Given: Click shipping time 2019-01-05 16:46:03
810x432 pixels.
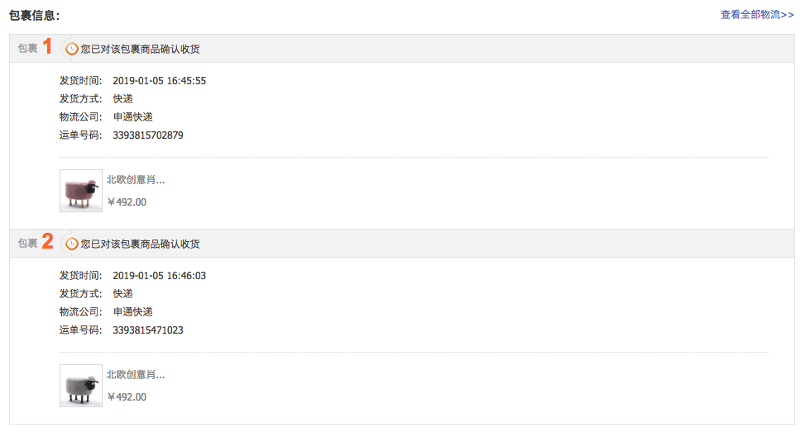Looking at the screenshot, I should coord(160,276).
